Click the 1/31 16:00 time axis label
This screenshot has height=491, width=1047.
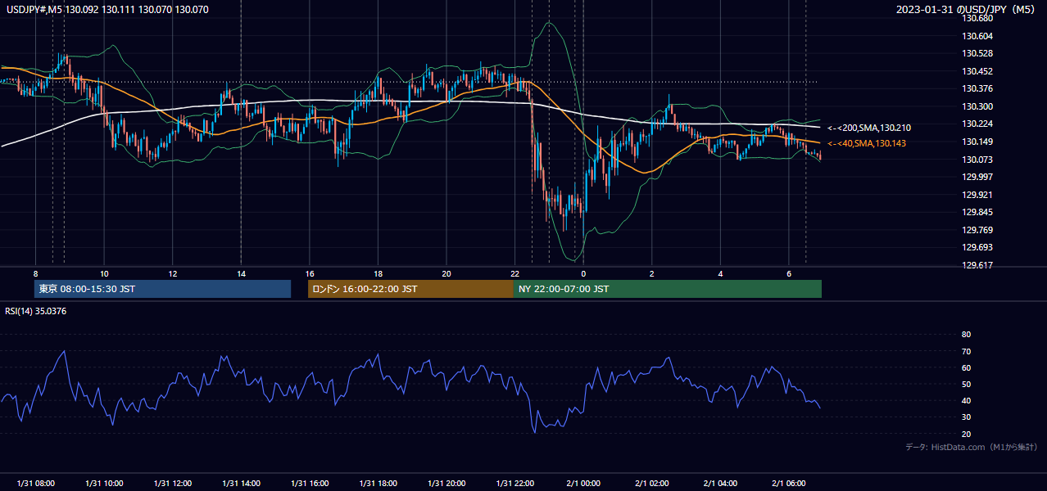coord(309,483)
